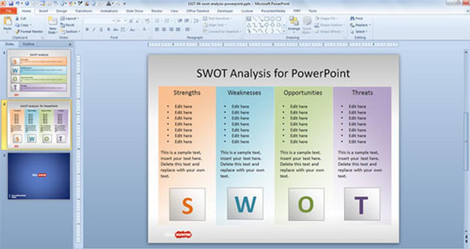
Task: Click the Undo arrow icon
Action: [18, 3]
